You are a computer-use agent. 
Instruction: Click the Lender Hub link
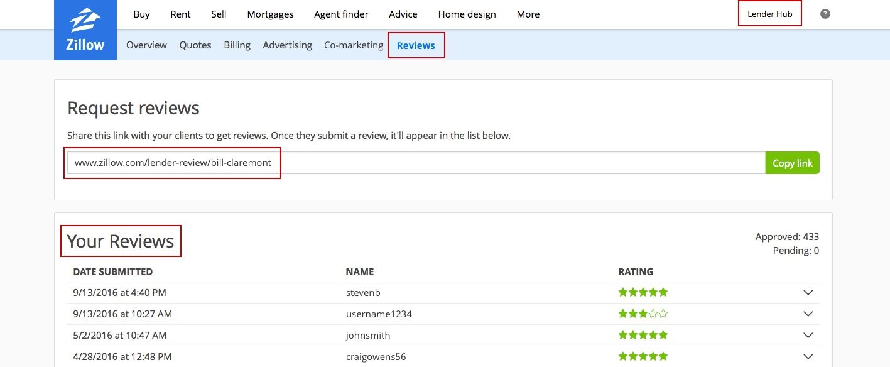769,14
